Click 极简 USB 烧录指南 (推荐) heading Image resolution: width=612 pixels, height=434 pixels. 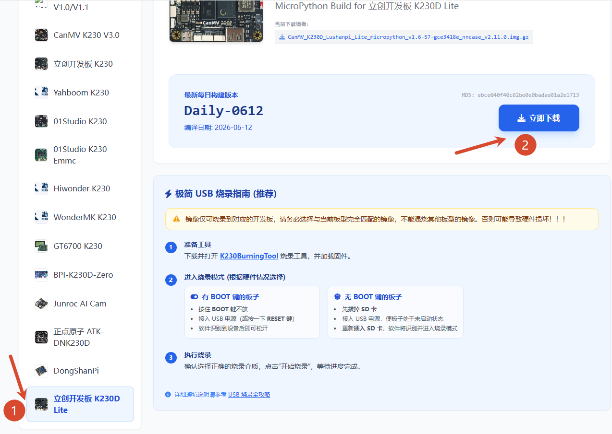point(226,194)
